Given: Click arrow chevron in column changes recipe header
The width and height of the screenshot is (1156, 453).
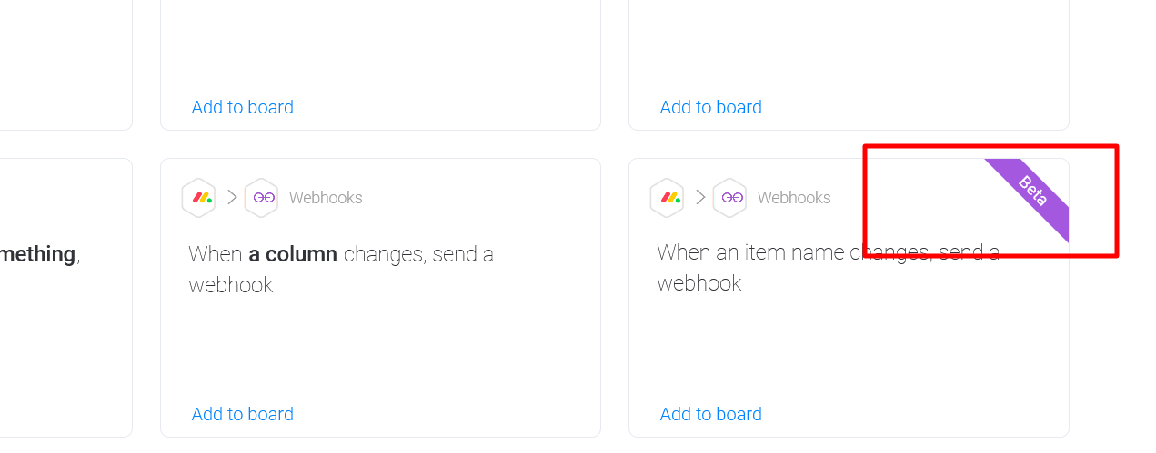Looking at the screenshot, I should pyautogui.click(x=231, y=197).
